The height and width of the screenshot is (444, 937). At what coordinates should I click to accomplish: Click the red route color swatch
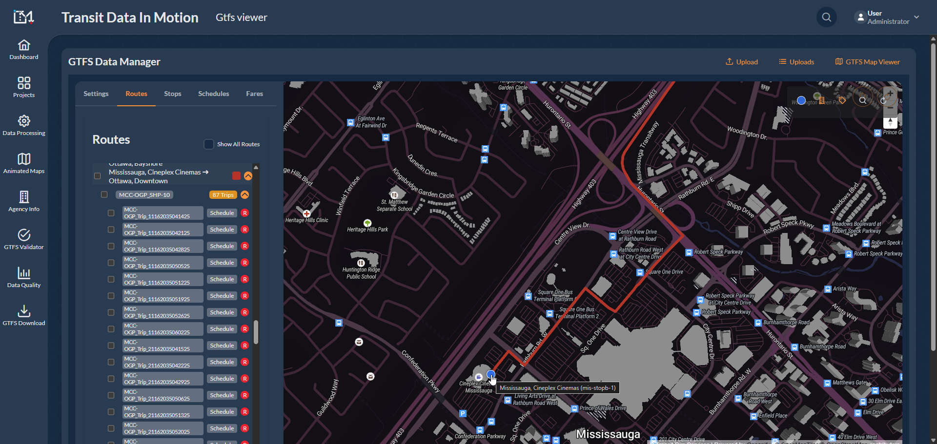click(236, 176)
